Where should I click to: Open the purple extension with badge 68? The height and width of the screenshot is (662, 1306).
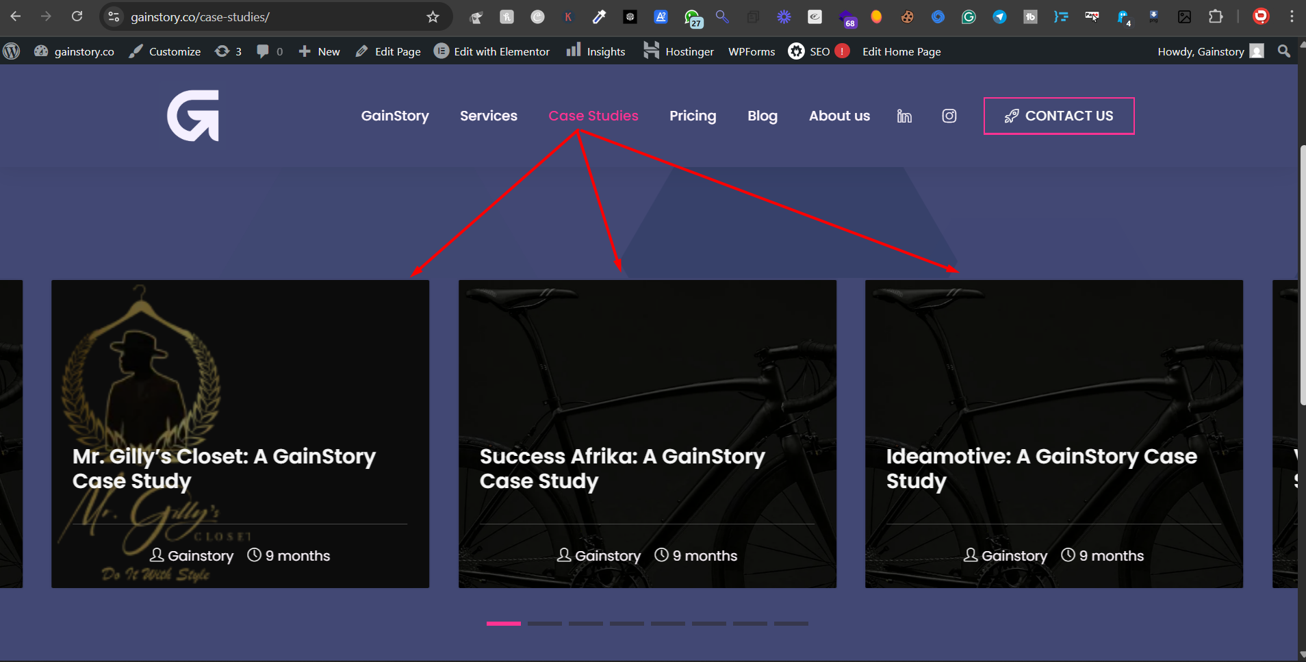[847, 18]
